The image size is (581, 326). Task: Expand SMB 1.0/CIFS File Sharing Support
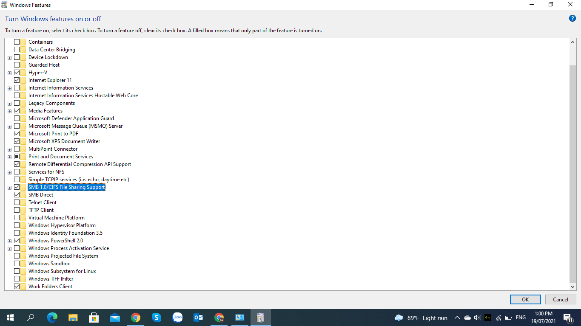tap(9, 188)
